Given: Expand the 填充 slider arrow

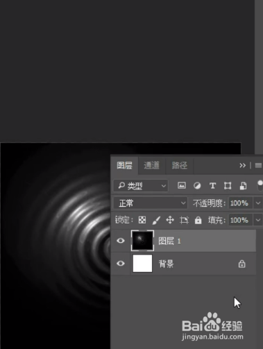Looking at the screenshot, I should point(258,220).
